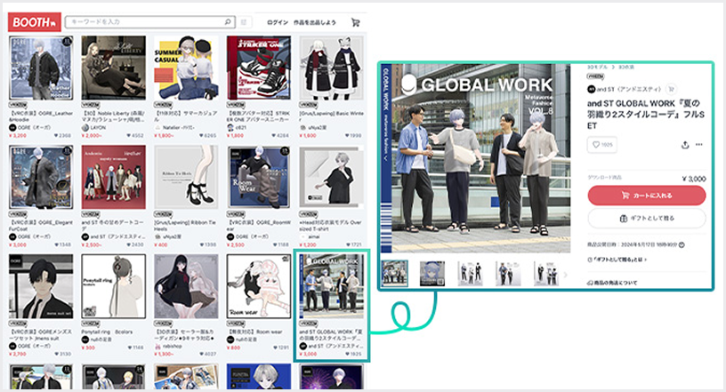Open the red and ST date coordinate thumbnail
Image resolution: width=726 pixels, height=392 pixels.
(x=114, y=177)
